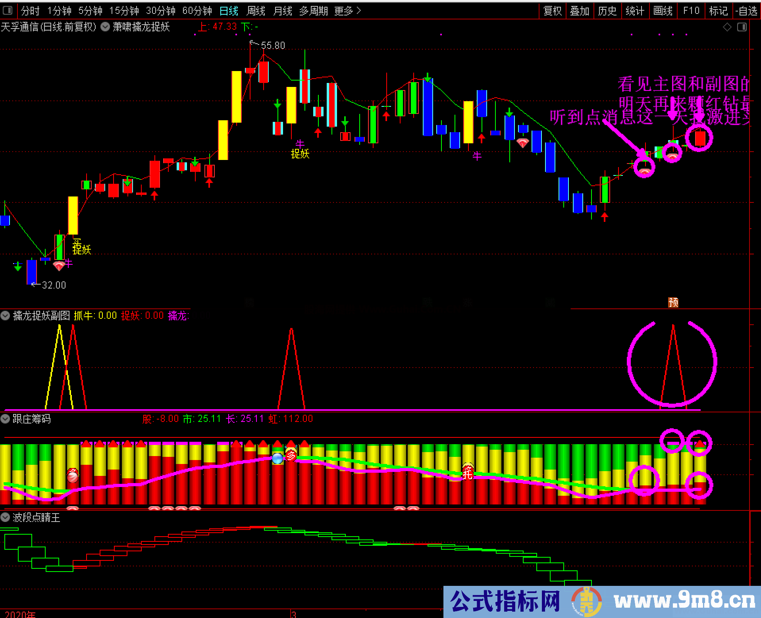Open the 擒龙捉妖副图 indicator dropdown

click(5, 316)
